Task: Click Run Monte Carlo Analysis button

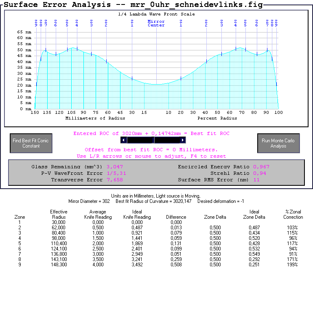Action: point(278,143)
